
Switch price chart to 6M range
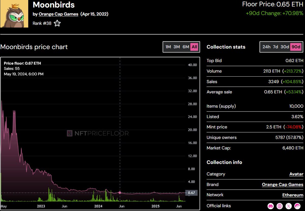click(186, 47)
